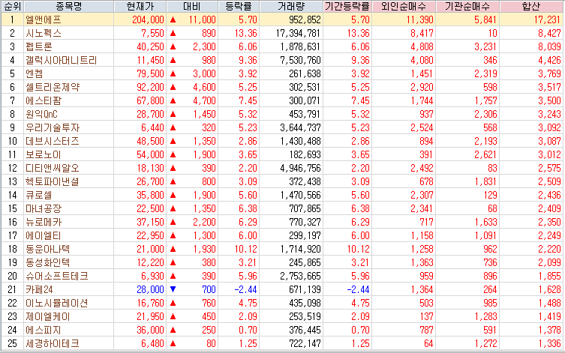Viewport: 565px width, 353px height.
Task: Click the 10.12 기간등락률 value
Action: (358, 250)
